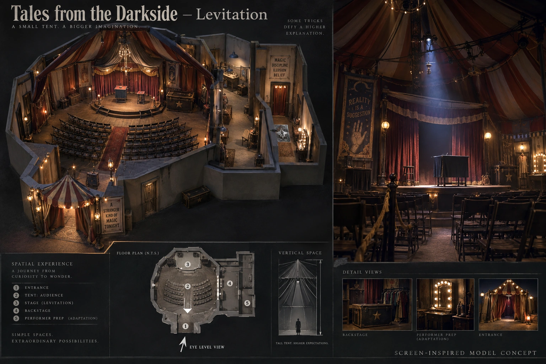
Task: Click the 'SPATIAL EXPERIENCE' heading
Action: click(x=42, y=264)
